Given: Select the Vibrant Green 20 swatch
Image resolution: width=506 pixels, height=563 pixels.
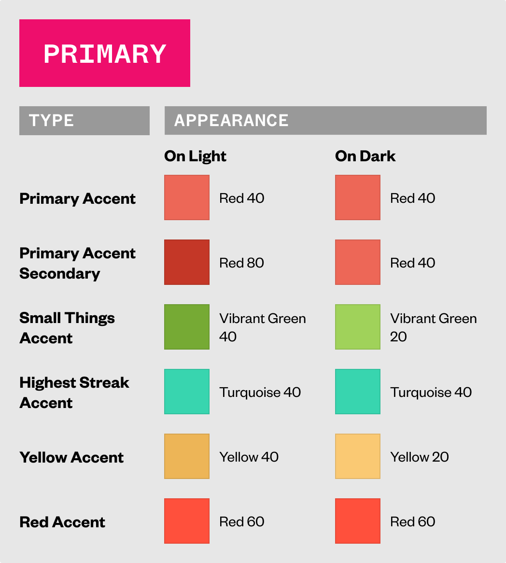Looking at the screenshot, I should (x=358, y=327).
